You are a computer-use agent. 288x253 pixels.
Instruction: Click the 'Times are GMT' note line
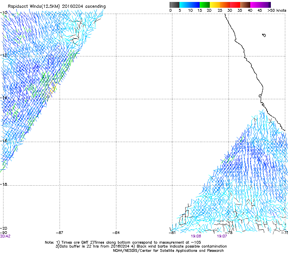tap(123, 242)
